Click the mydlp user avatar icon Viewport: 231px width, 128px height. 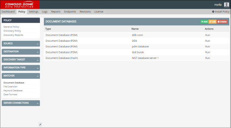226,5
